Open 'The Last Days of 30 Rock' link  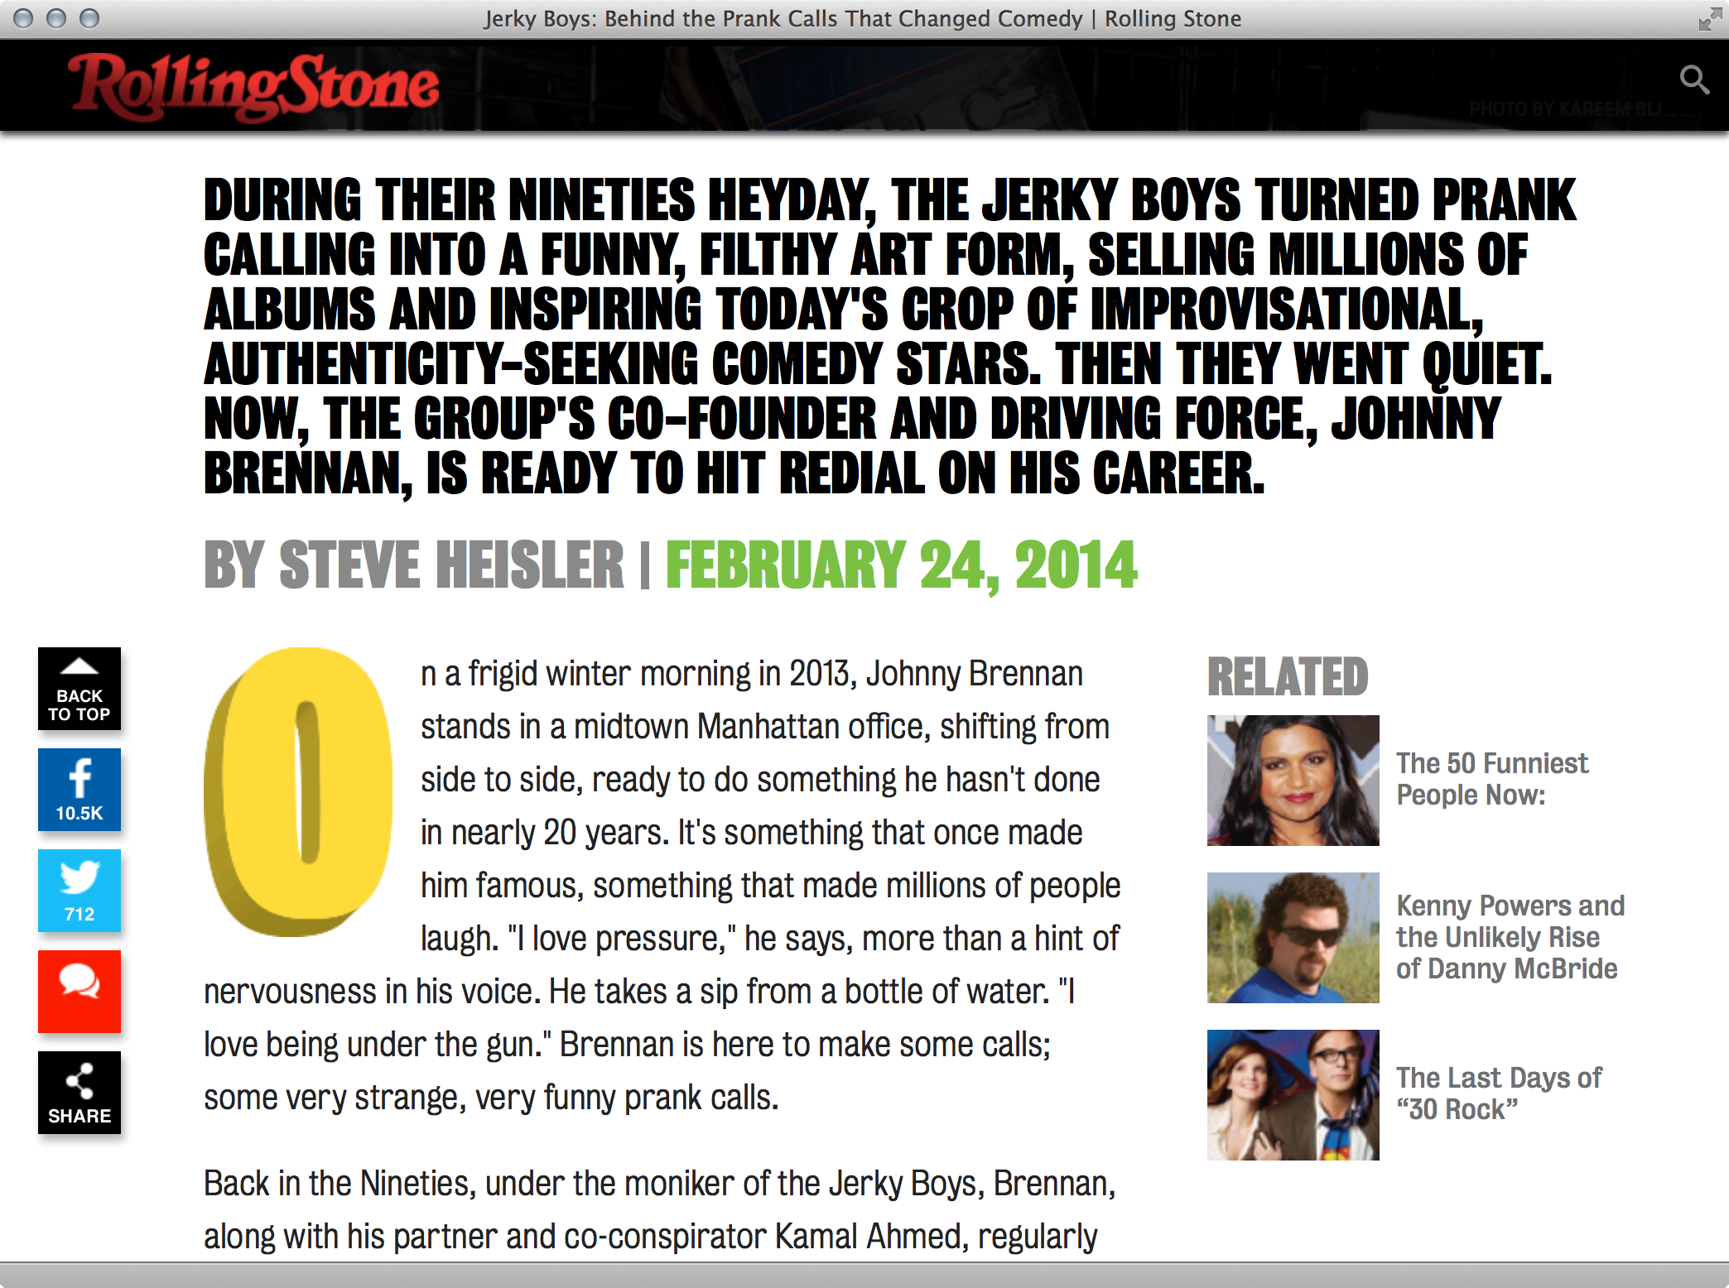point(1498,1093)
